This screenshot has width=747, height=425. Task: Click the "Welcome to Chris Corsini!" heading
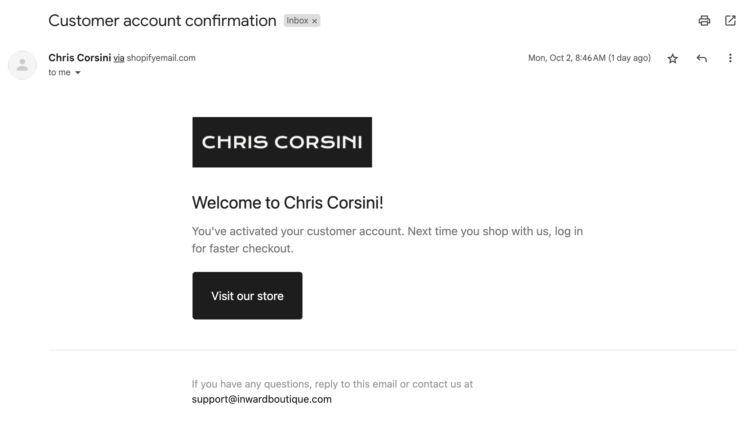click(287, 203)
